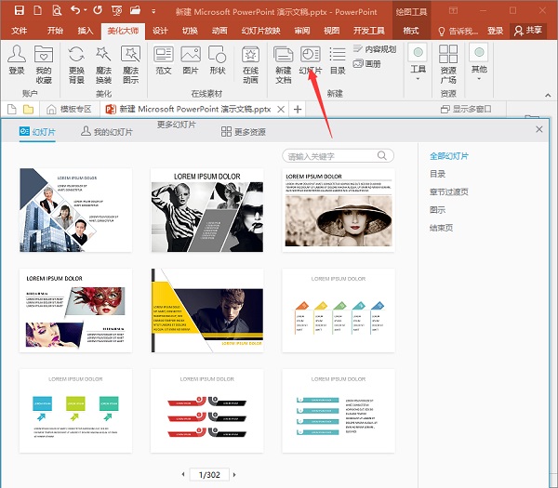Image resolution: width=558 pixels, height=488 pixels.
Task: Open the undo history dropdown arrow
Action: coord(86,10)
